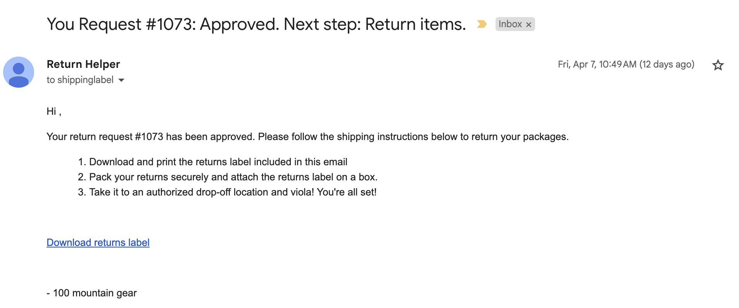
Task: Expand recipient details arrow beside shippinglabel
Action: coord(121,80)
